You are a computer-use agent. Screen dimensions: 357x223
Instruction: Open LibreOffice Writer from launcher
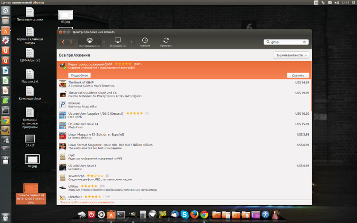(5, 70)
